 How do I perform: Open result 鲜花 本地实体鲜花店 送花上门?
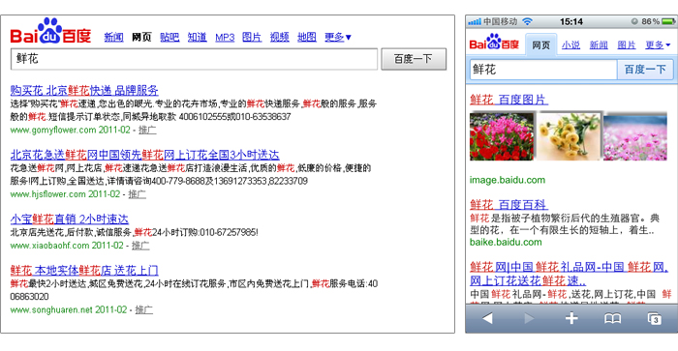84,271
